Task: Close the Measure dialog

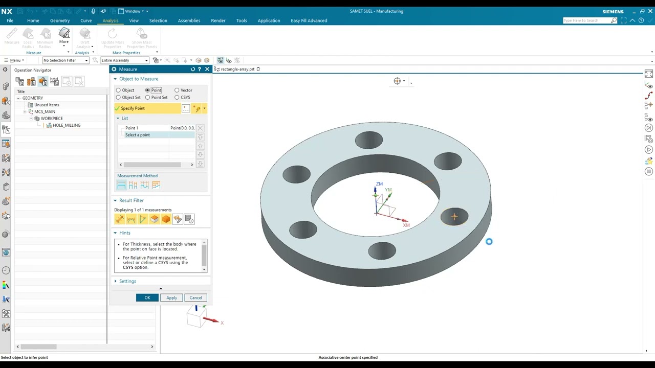Action: point(207,69)
